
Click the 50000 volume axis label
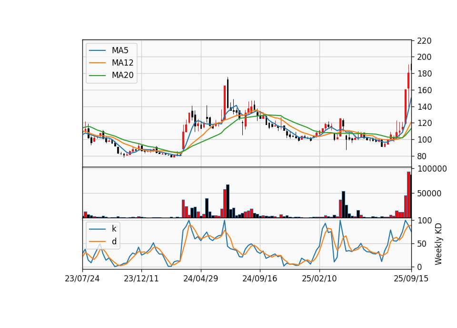[429, 193]
